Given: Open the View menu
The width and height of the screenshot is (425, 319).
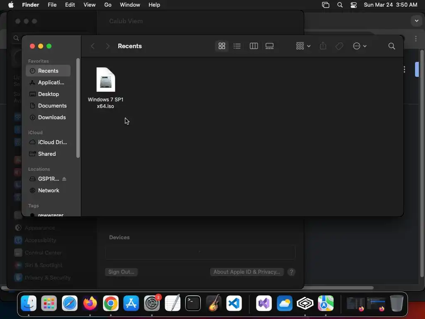Looking at the screenshot, I should coord(90,5).
